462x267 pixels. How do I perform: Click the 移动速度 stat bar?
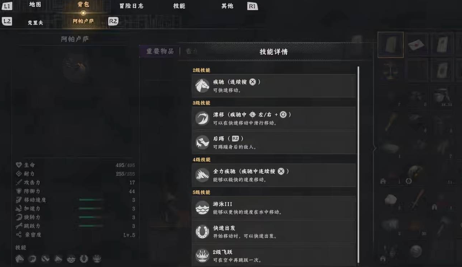click(91, 200)
